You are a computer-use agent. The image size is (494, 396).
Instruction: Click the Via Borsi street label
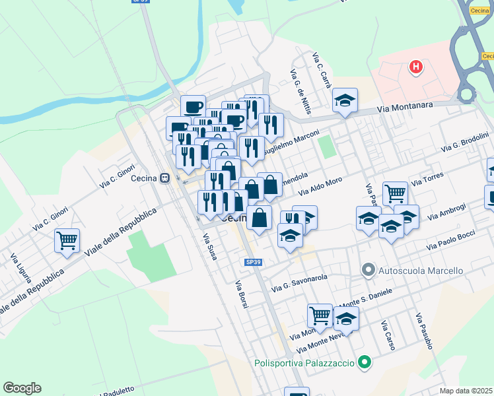[x=242, y=294]
